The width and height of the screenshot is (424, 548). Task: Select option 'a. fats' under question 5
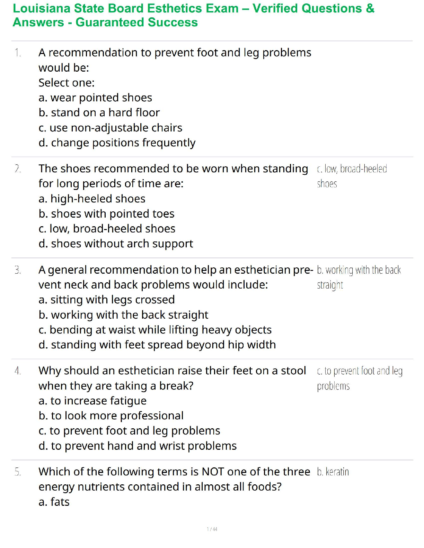coord(54,502)
